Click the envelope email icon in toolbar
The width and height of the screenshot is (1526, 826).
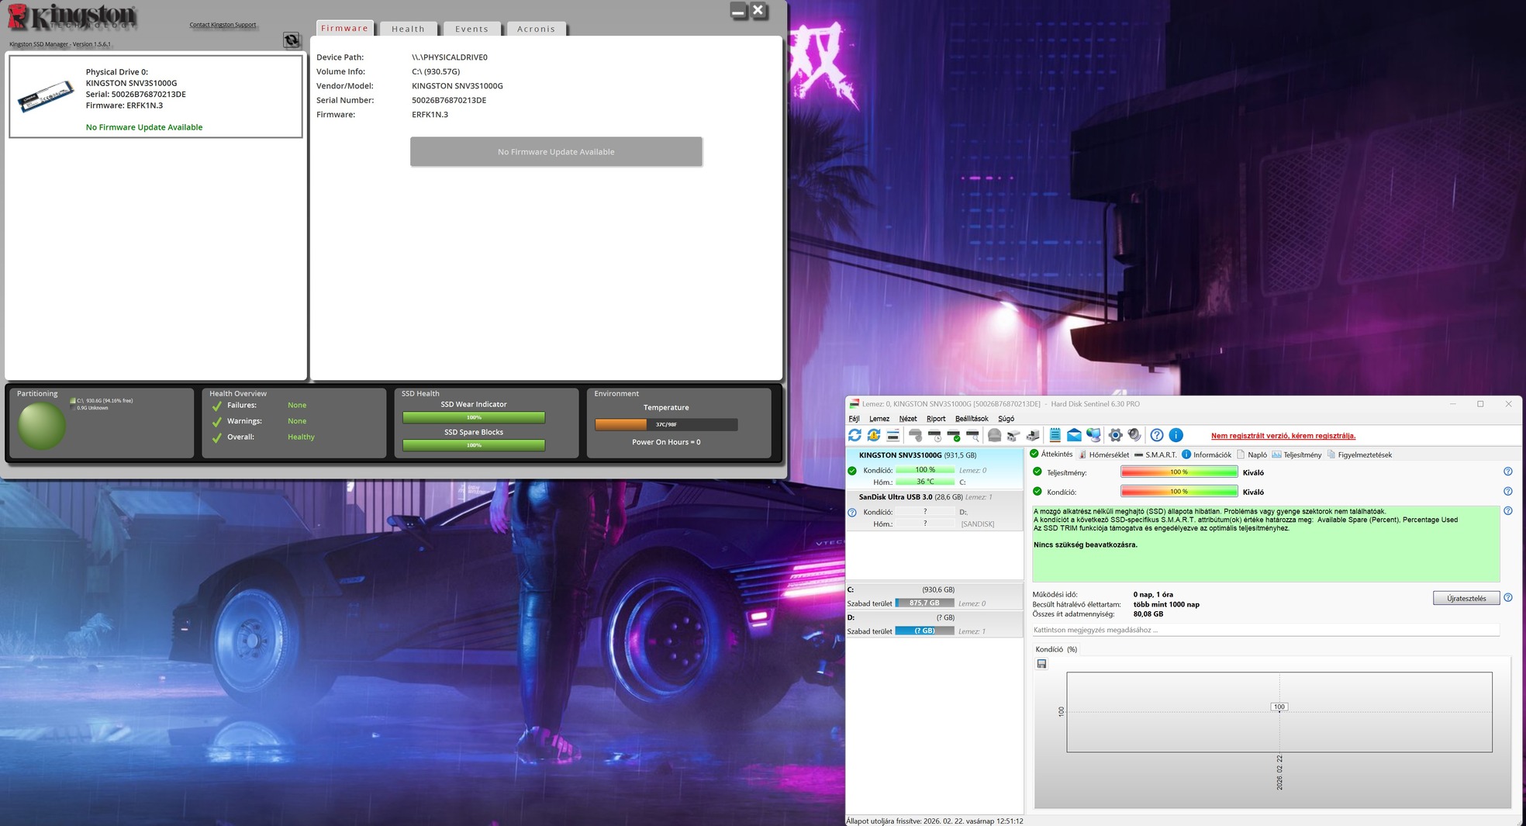(1074, 435)
